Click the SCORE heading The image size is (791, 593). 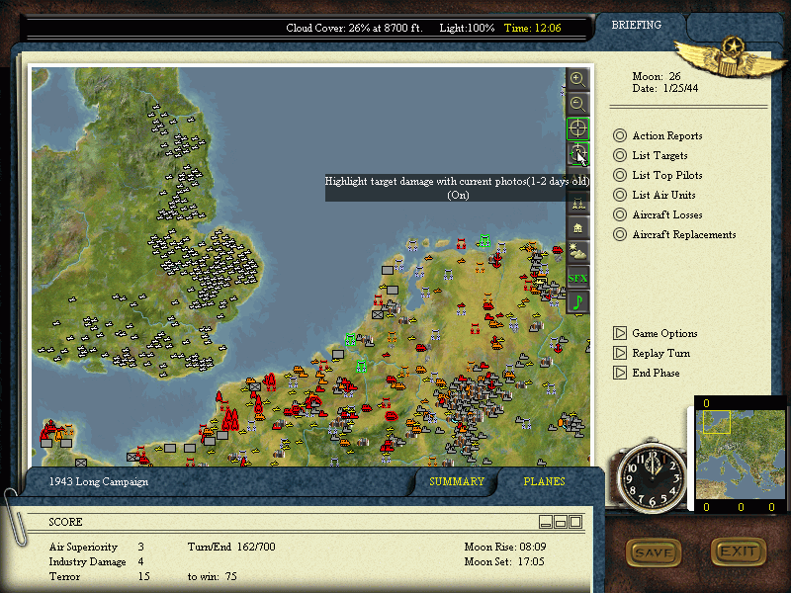pos(65,522)
